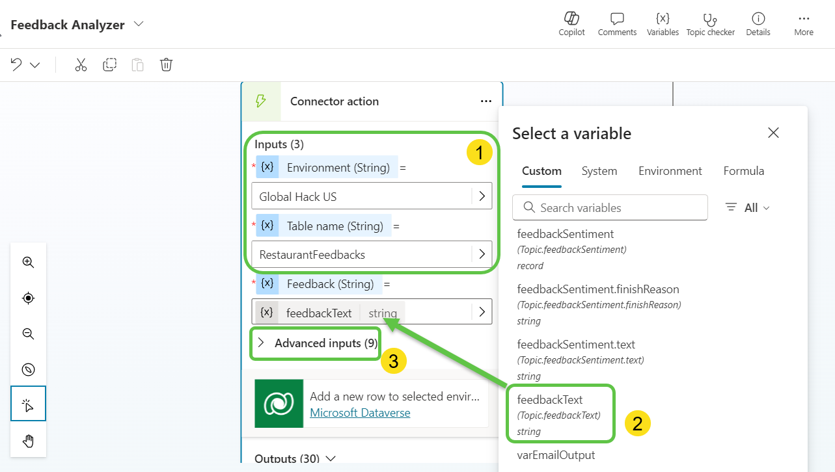Switch to the Formula tab
This screenshot has height=472, width=835.
click(x=743, y=171)
